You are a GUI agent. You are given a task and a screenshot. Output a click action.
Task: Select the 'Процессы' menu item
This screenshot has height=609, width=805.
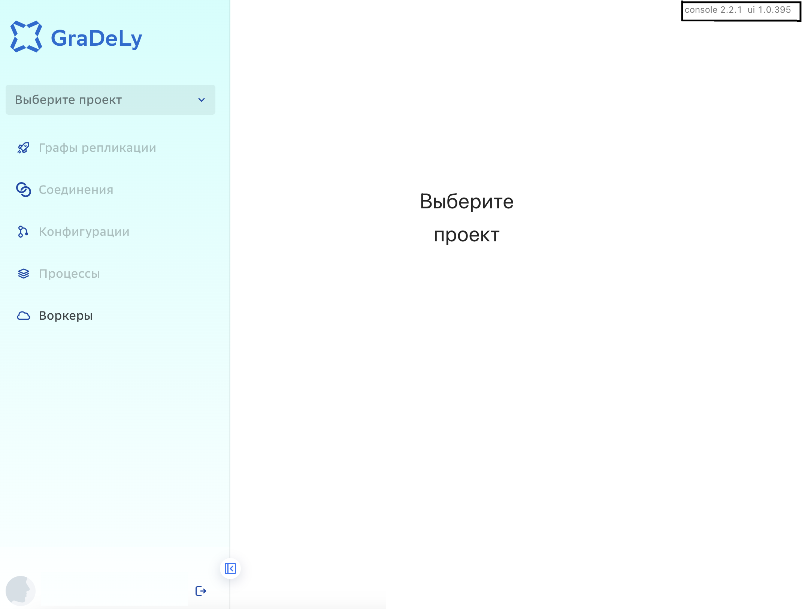point(69,274)
